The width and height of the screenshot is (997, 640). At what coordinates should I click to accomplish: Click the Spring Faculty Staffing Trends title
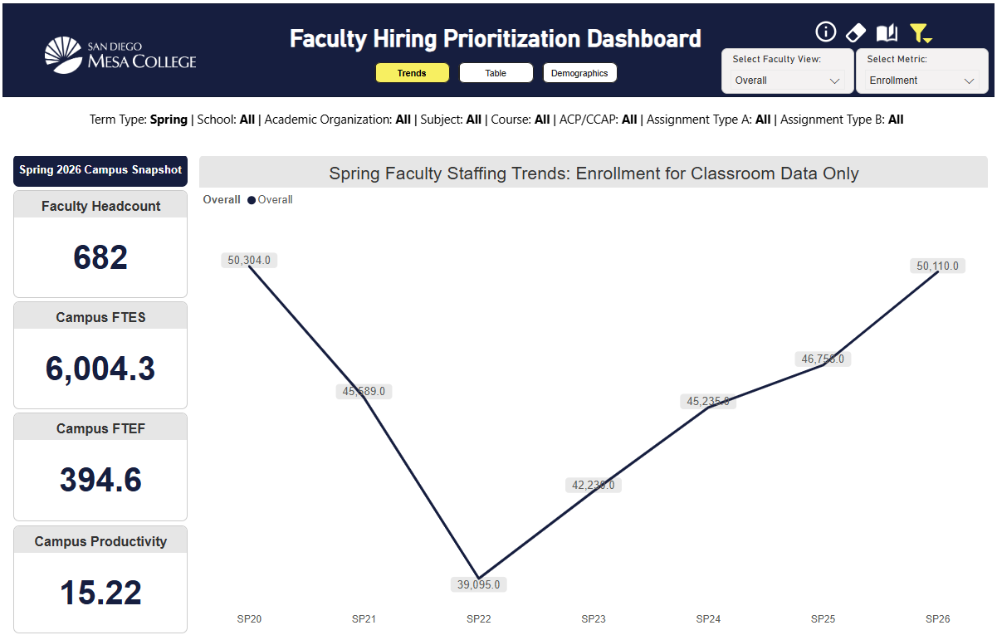(x=594, y=173)
